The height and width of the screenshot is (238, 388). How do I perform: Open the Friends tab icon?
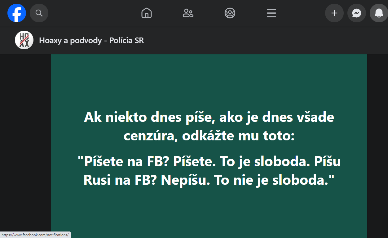tap(188, 13)
